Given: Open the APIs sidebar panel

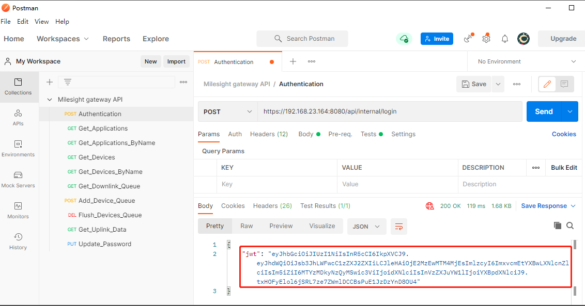Looking at the screenshot, I should coord(18,118).
